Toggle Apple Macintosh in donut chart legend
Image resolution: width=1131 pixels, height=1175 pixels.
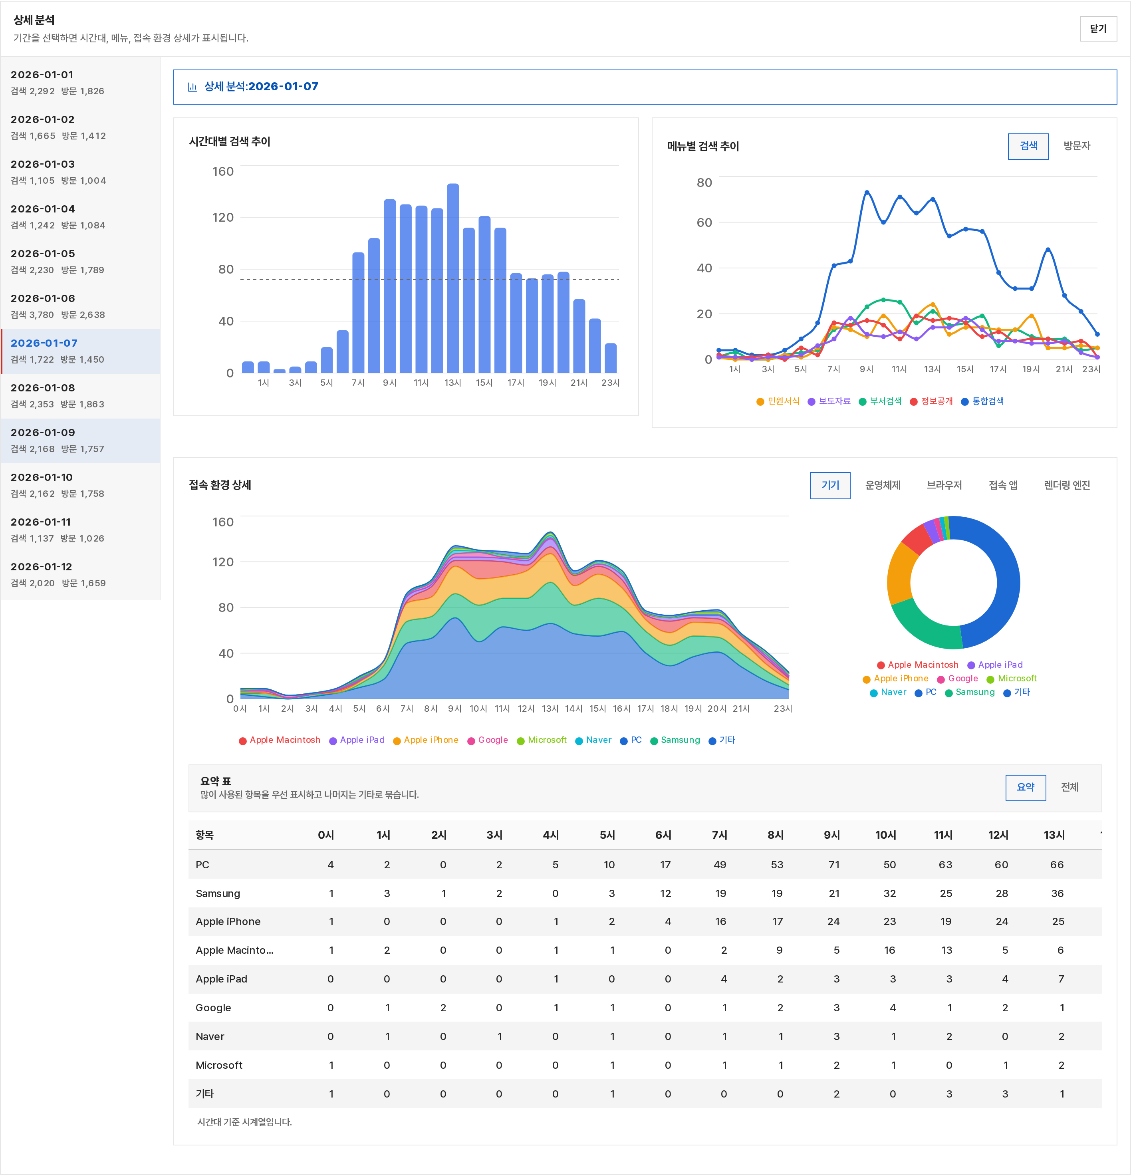[917, 665]
